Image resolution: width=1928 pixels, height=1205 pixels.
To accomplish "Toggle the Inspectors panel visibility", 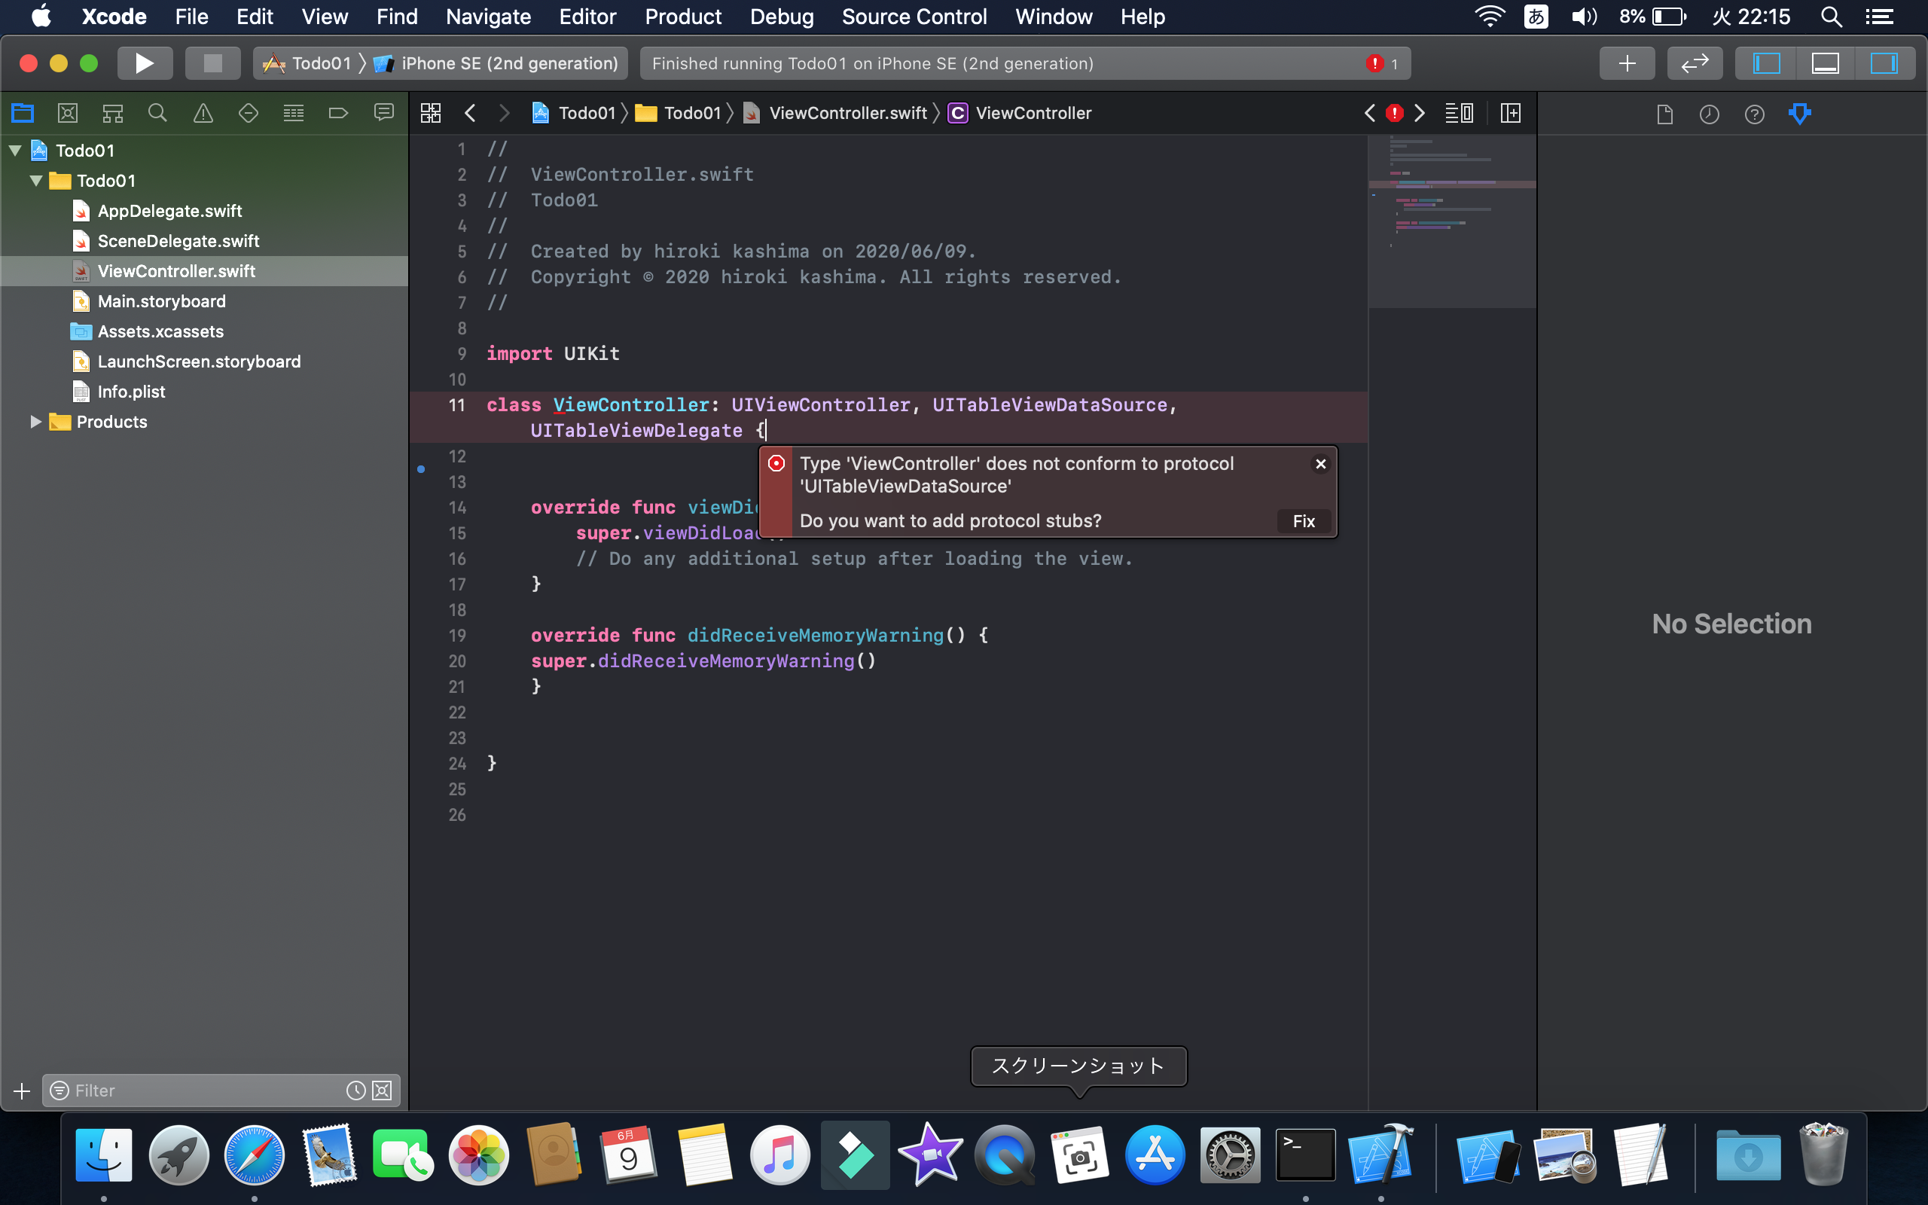I will click(1884, 63).
